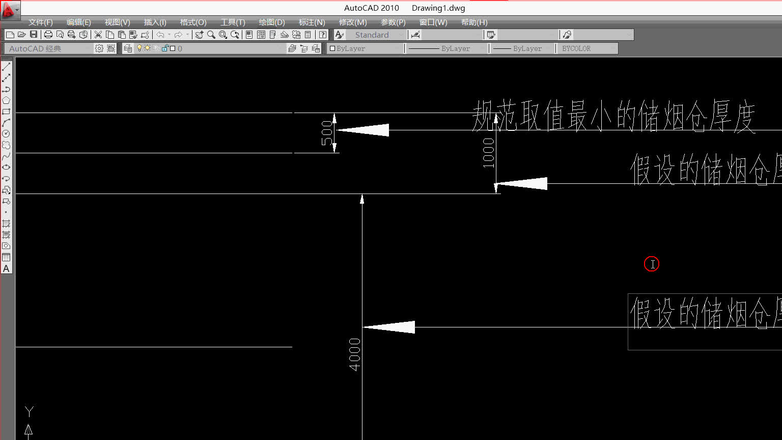
Task: Open the 文件(F) menu
Action: point(40,22)
